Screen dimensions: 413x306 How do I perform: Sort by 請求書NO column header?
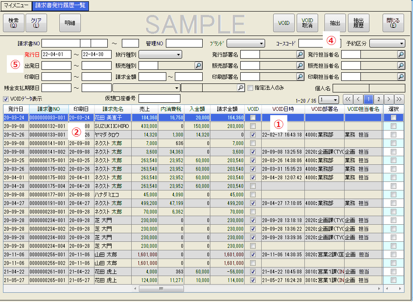49,109
